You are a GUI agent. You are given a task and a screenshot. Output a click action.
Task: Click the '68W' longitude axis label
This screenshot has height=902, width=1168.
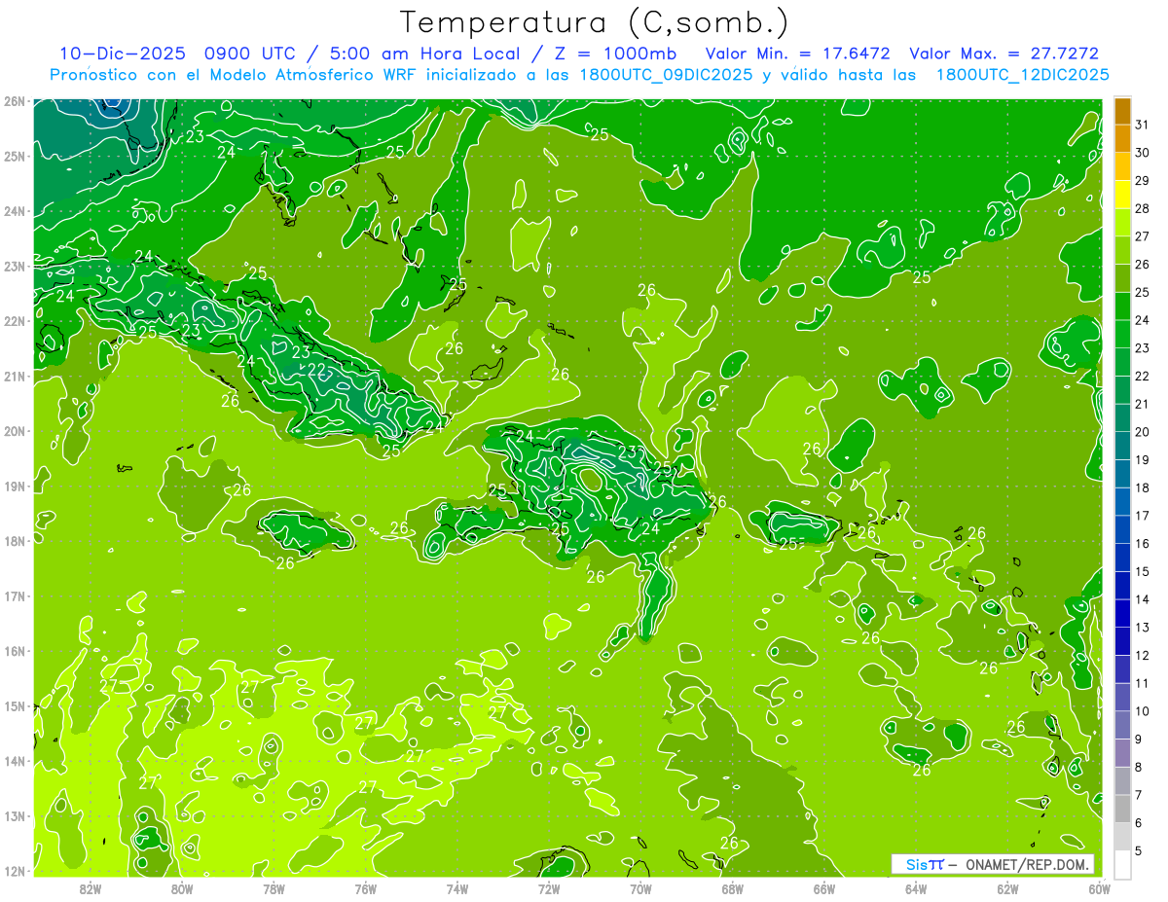pyautogui.click(x=732, y=888)
